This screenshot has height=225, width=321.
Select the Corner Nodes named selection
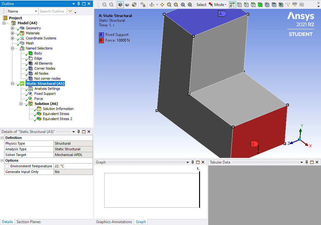[x=45, y=68]
